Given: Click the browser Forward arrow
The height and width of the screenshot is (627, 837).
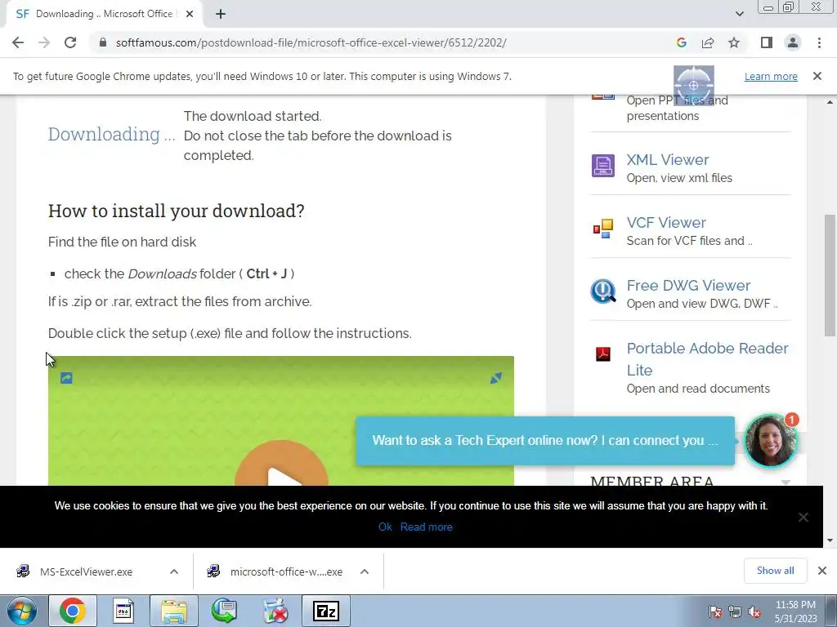Looking at the screenshot, I should 44,42.
